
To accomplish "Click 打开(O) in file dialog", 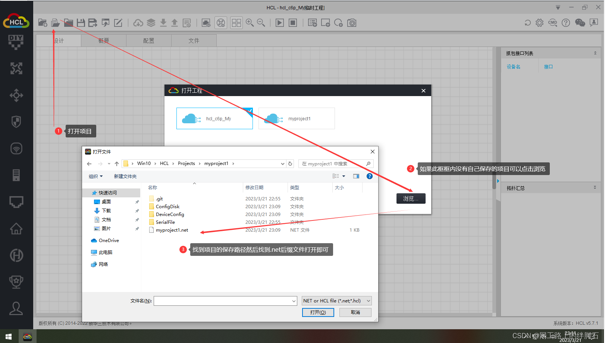I will coord(318,312).
